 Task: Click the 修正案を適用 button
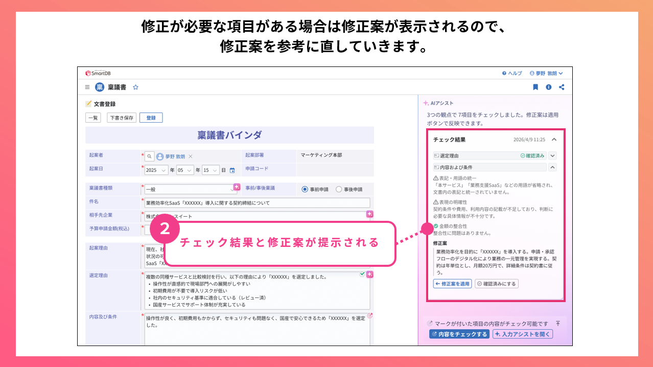452,284
